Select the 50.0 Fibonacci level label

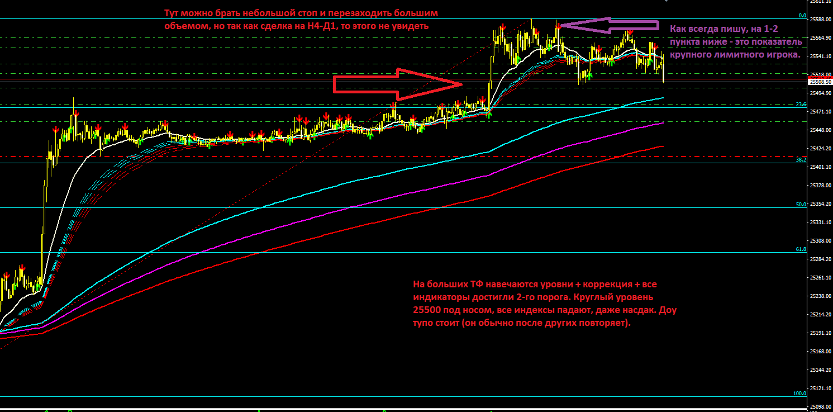click(x=801, y=205)
